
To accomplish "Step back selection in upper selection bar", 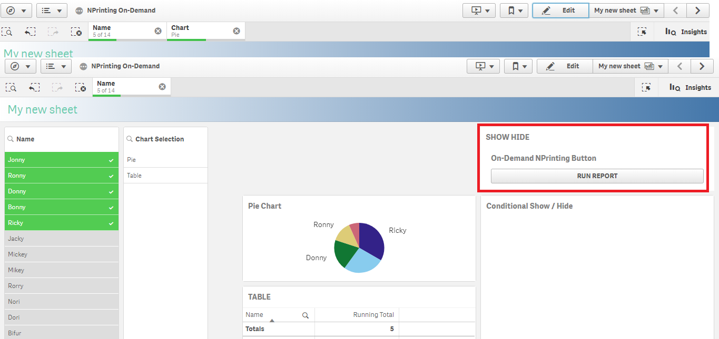I will coord(29,32).
